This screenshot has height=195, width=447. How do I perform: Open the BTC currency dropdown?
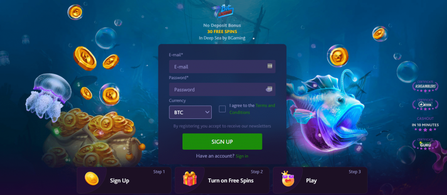tap(190, 112)
